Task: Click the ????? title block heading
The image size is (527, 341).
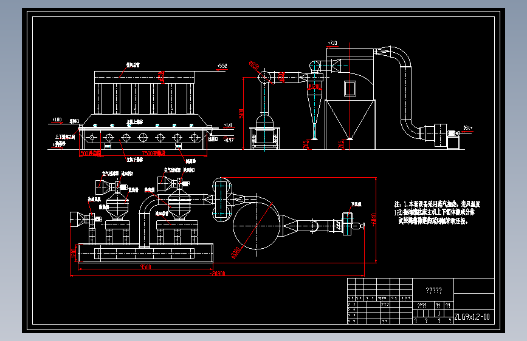Action: 433,291
